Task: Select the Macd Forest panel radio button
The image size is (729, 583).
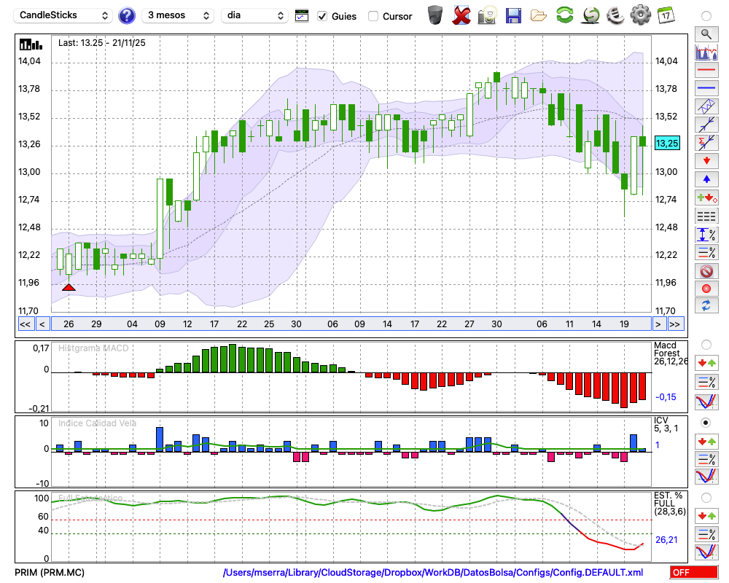Action: click(x=706, y=345)
